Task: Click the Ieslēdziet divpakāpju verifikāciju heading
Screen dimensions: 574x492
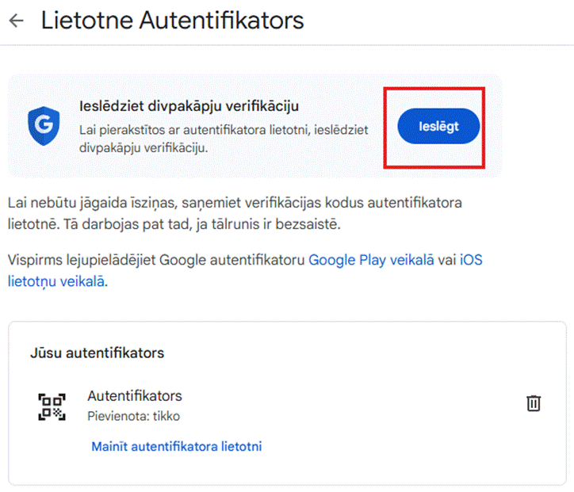Action: click(189, 106)
